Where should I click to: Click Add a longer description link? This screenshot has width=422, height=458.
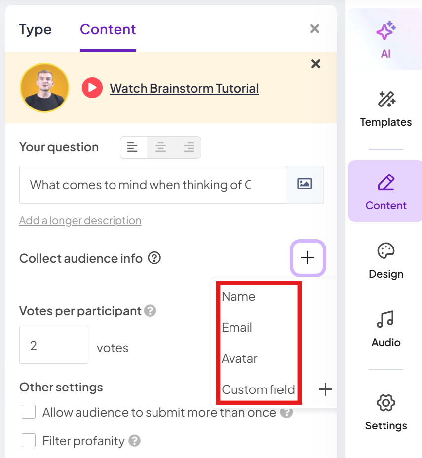(80, 220)
